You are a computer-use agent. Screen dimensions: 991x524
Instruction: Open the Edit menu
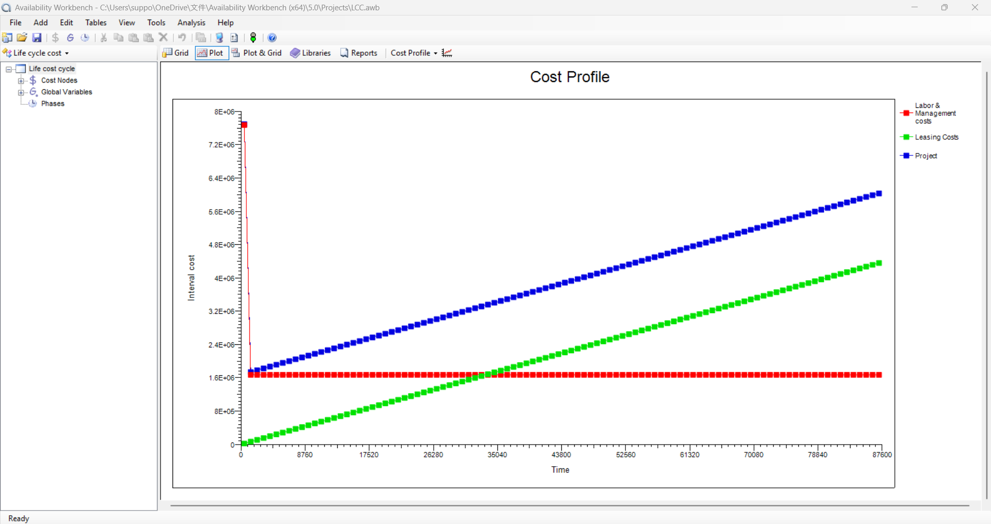click(66, 23)
